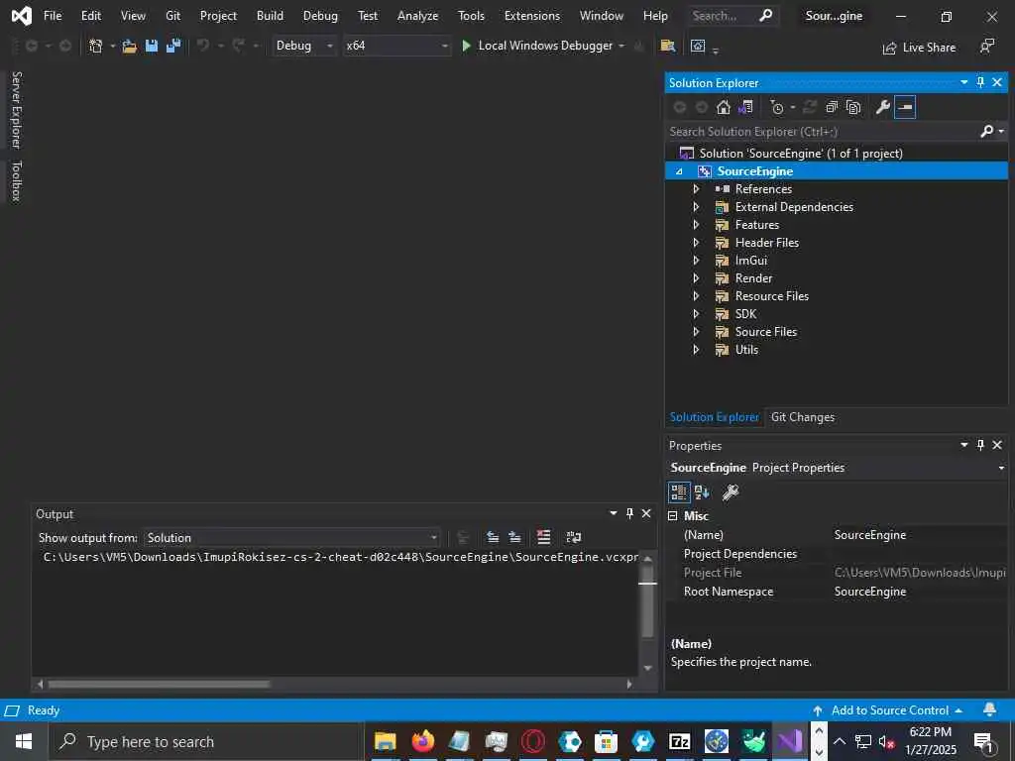Click the notifications bell in the status bar
The image size is (1015, 761).
click(990, 710)
